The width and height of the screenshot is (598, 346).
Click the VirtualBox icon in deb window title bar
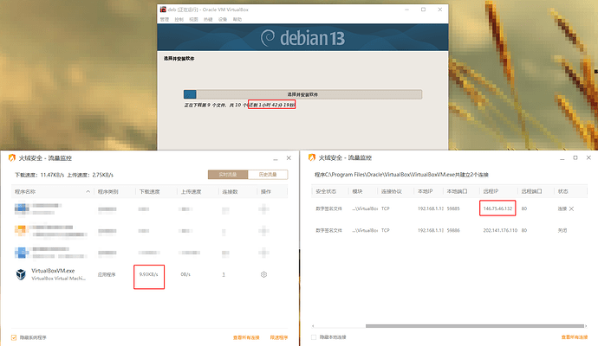tap(162, 7)
